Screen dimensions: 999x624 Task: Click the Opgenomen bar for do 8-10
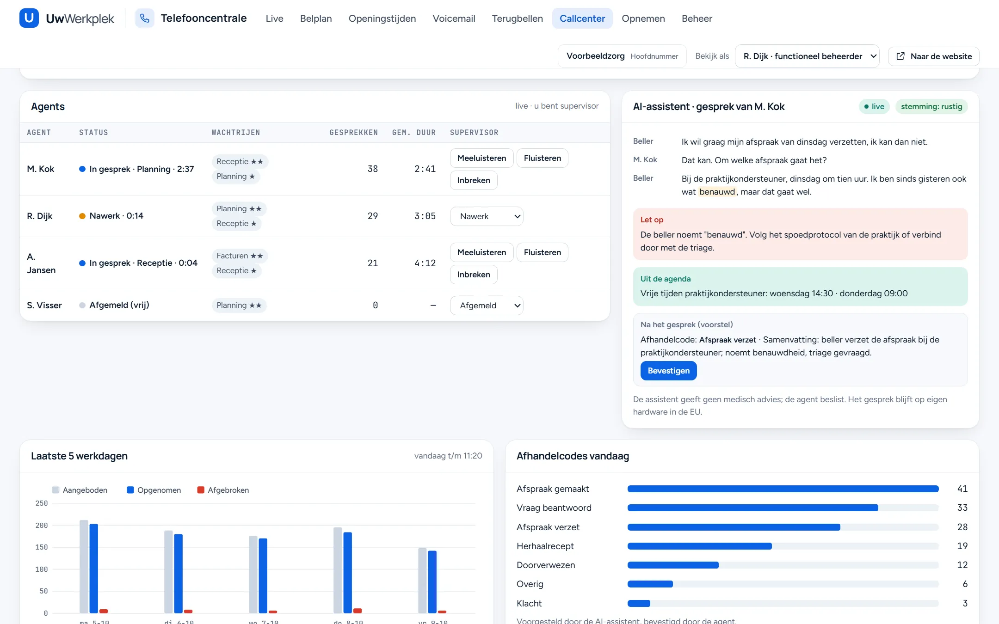(347, 573)
